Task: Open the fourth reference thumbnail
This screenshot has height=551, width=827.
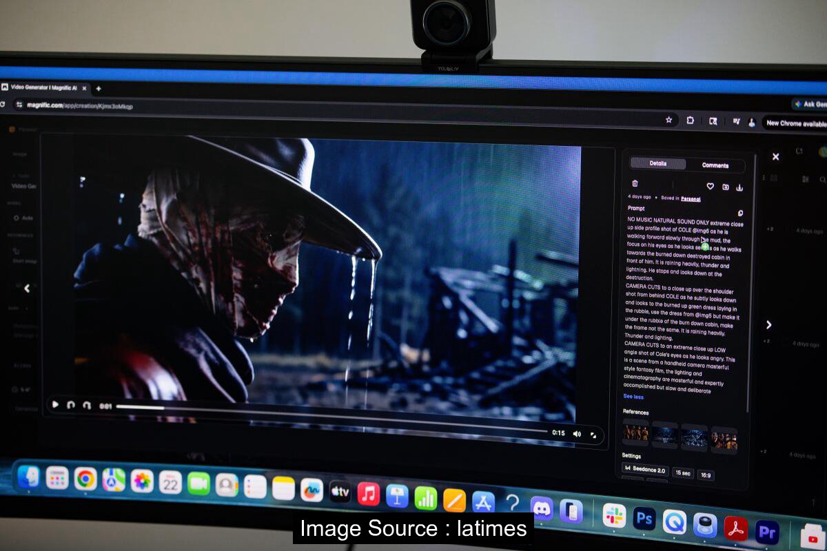Action: tap(724, 439)
